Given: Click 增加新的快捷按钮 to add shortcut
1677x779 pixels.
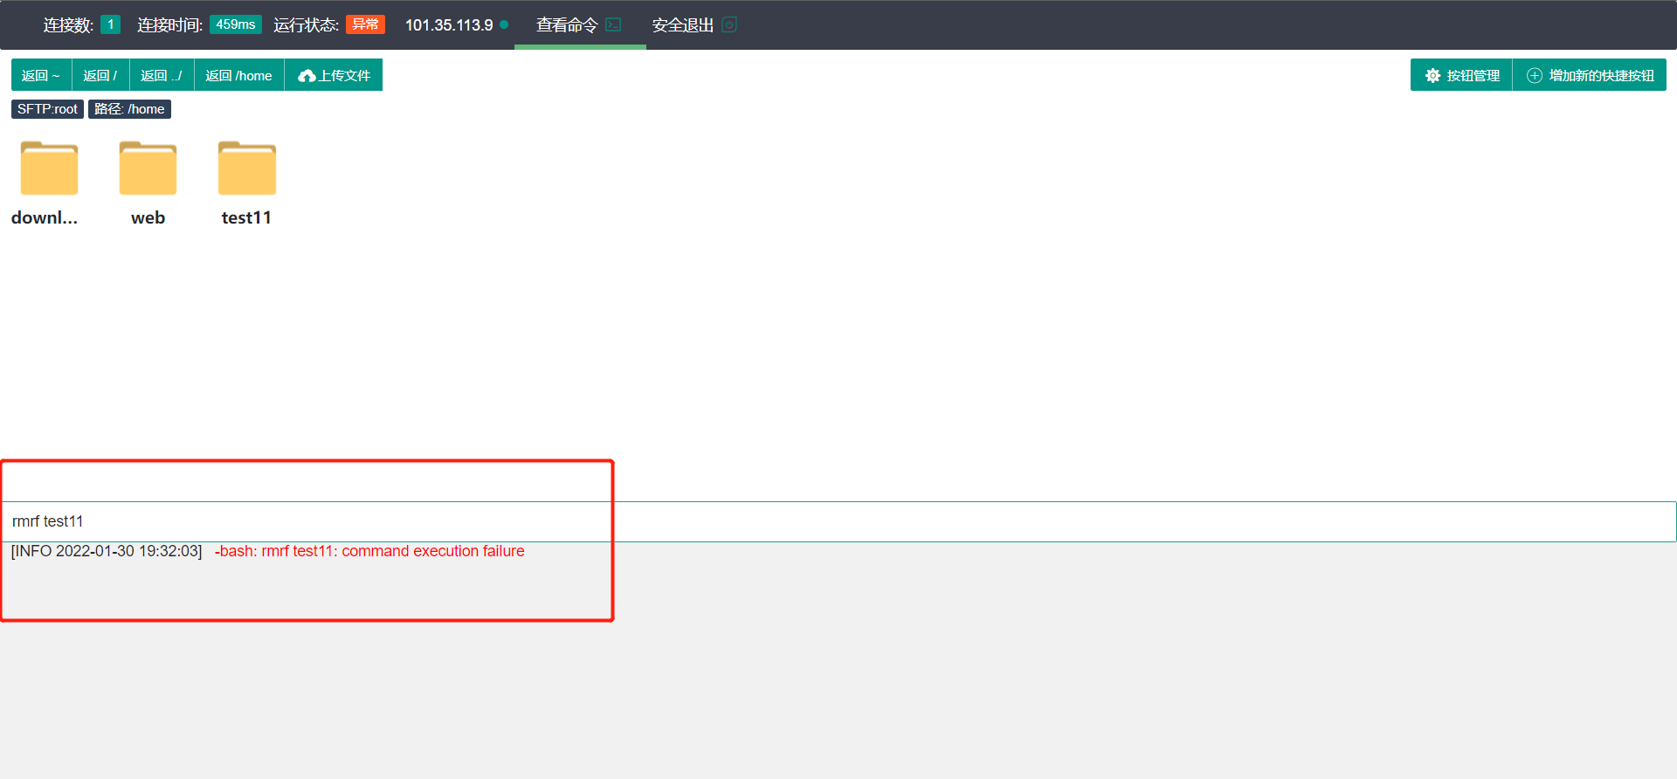Looking at the screenshot, I should pyautogui.click(x=1590, y=75).
